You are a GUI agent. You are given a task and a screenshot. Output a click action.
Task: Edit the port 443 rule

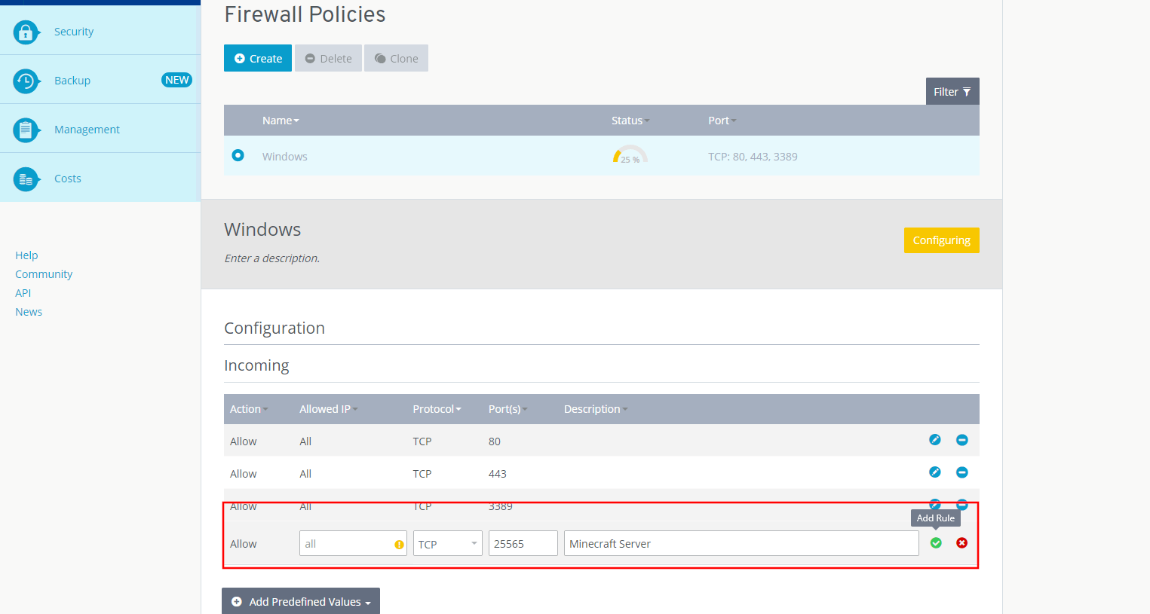click(935, 472)
